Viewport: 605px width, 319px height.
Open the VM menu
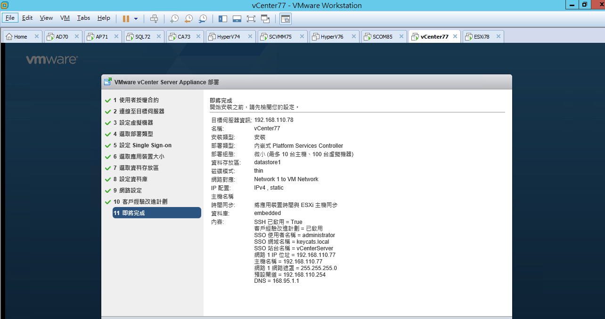pos(65,18)
